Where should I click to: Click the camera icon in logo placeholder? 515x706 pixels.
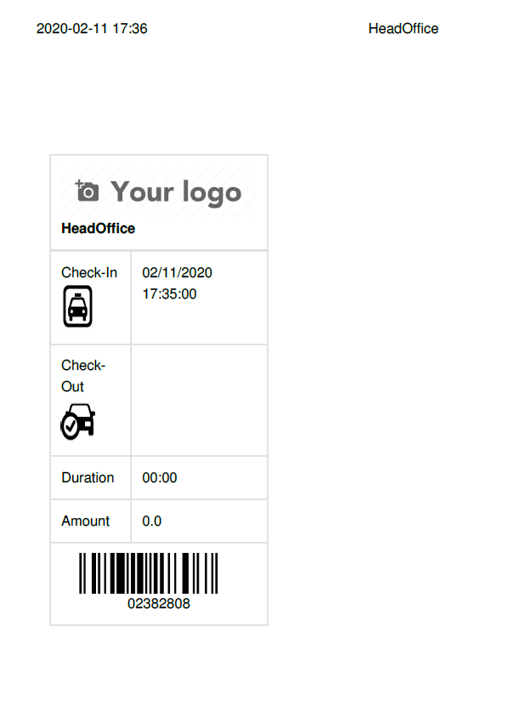pyautogui.click(x=87, y=191)
